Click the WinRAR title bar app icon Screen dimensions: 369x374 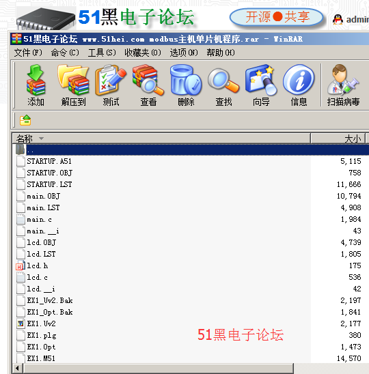16,39
